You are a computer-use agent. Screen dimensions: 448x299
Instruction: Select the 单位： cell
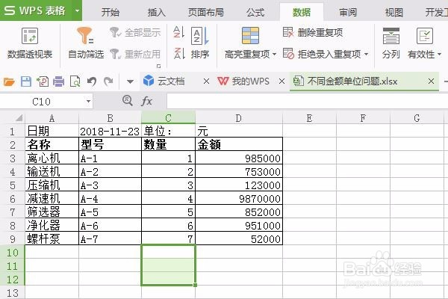(x=168, y=131)
